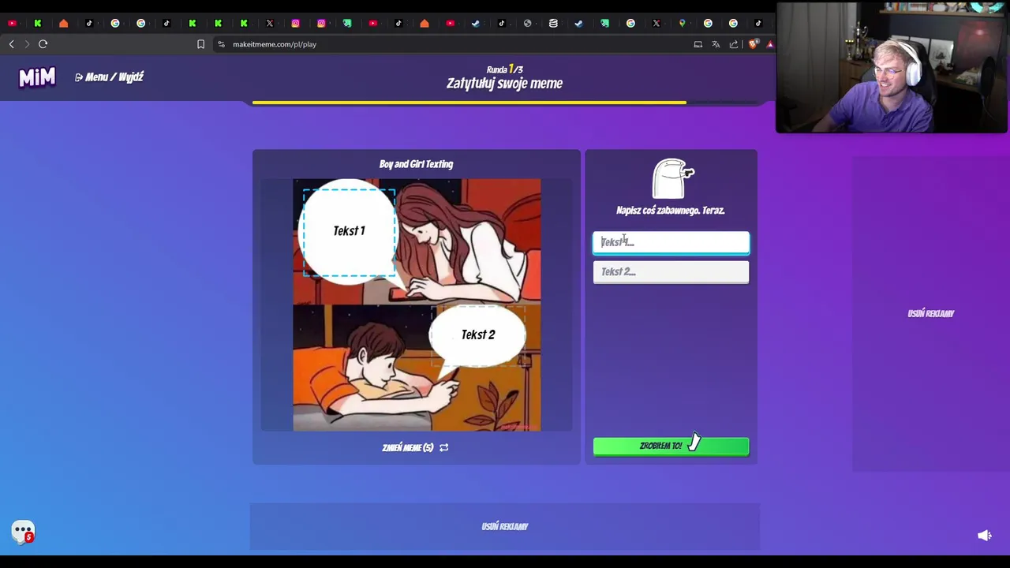1010x568 pixels.
Task: Switch to the Google Maps pin tab
Action: (682, 23)
